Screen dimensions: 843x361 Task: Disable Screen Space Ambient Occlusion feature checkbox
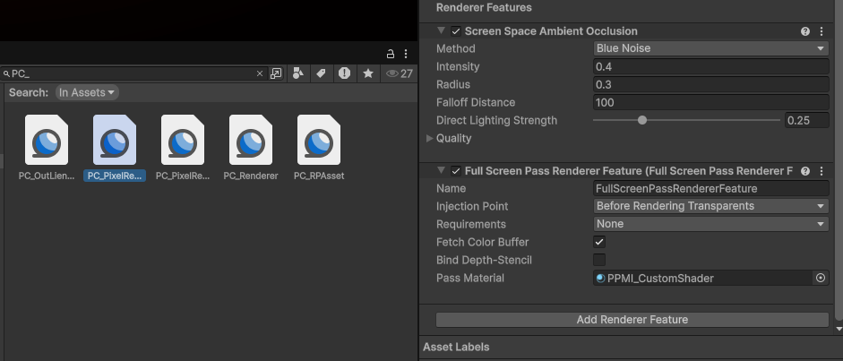(x=456, y=31)
